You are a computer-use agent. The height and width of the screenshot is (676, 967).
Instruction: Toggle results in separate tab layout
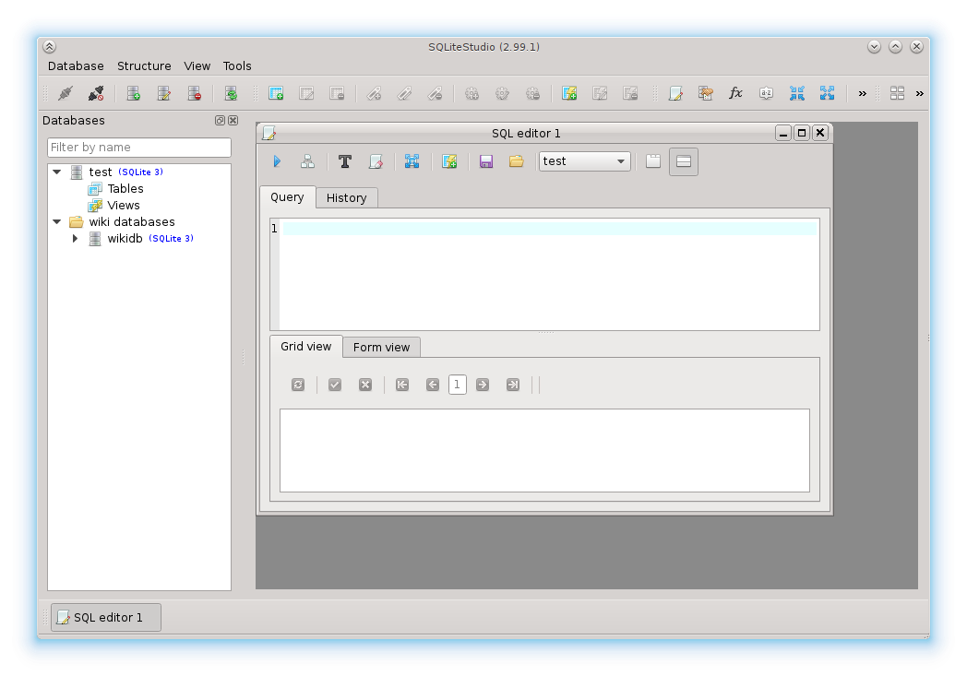(x=653, y=161)
